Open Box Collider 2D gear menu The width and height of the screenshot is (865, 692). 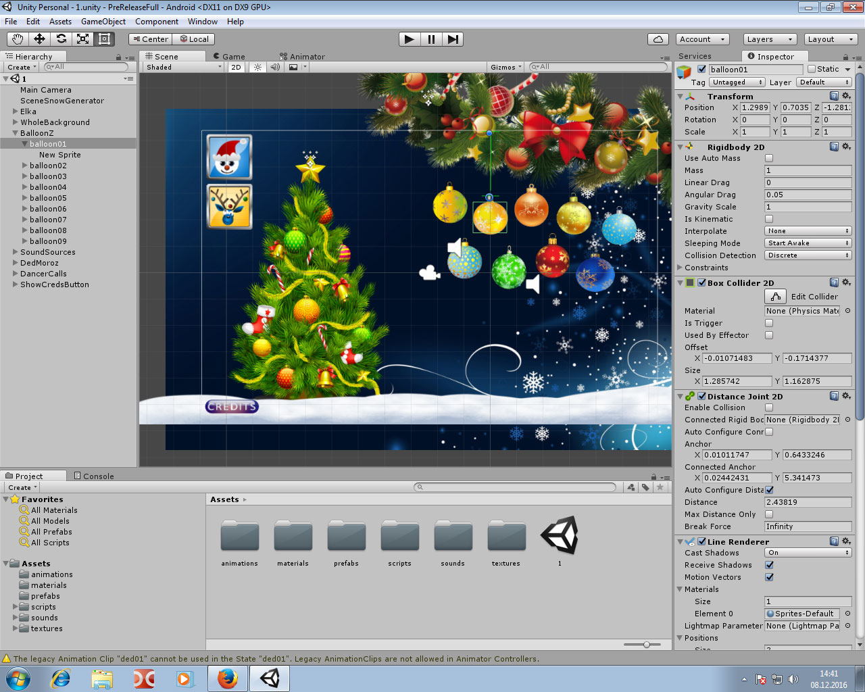pyautogui.click(x=846, y=282)
